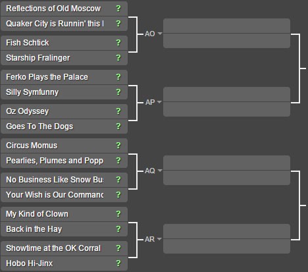Click the question mark for Starship Fralinger

[x=118, y=58]
